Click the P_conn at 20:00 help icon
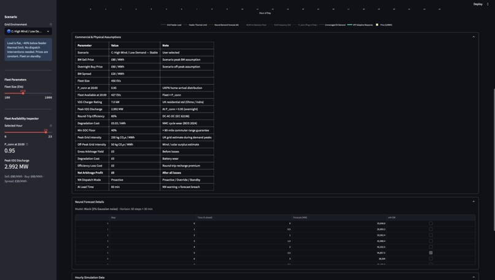The image size is (495, 280). pyautogui.click(x=27, y=144)
